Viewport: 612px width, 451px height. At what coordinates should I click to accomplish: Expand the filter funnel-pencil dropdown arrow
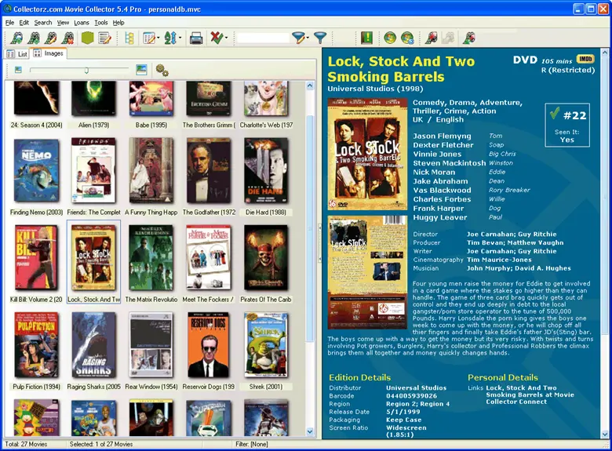[308, 38]
